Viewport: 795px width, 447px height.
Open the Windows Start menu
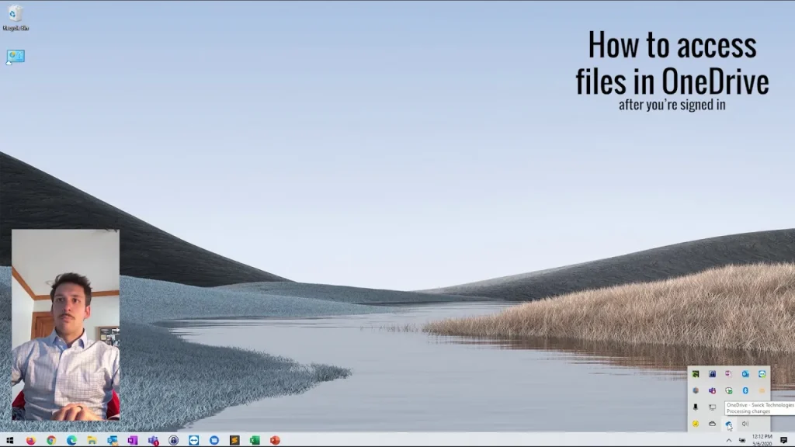tap(9, 440)
